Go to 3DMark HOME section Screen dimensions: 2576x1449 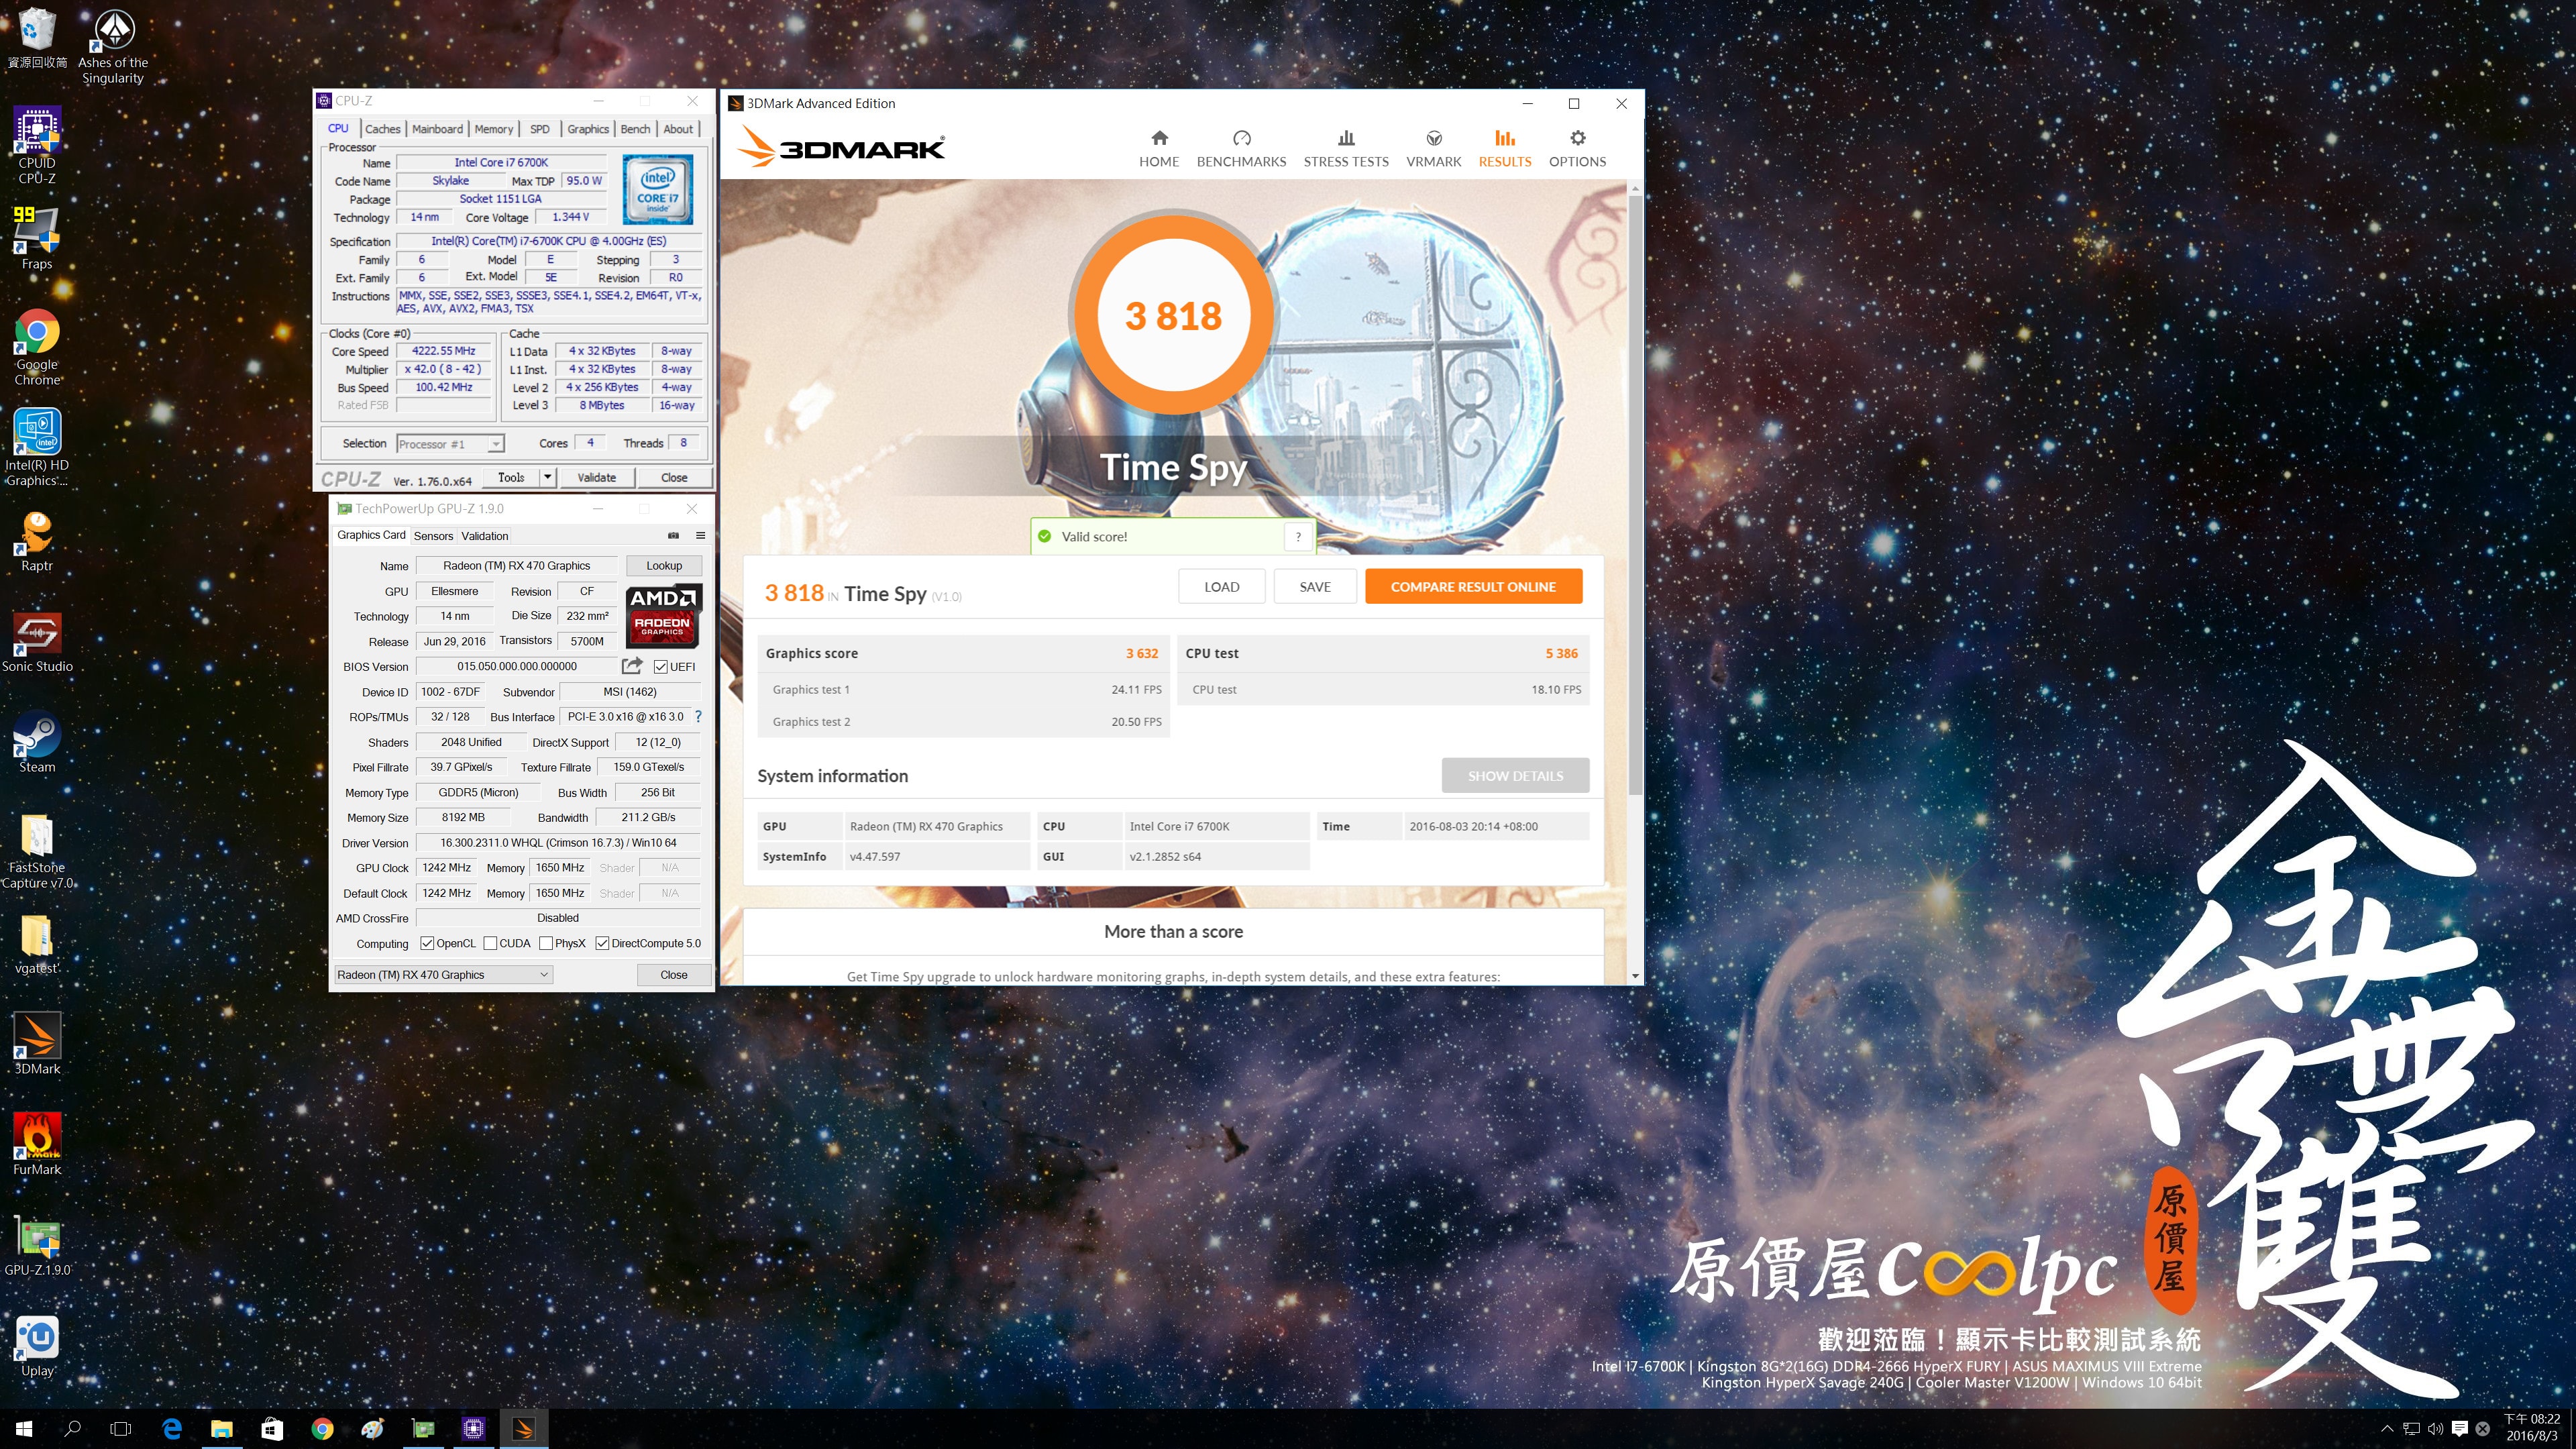(x=1159, y=149)
